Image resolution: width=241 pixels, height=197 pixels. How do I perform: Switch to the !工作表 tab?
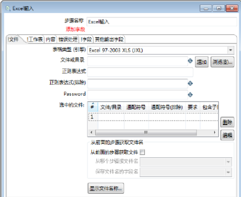34,39
